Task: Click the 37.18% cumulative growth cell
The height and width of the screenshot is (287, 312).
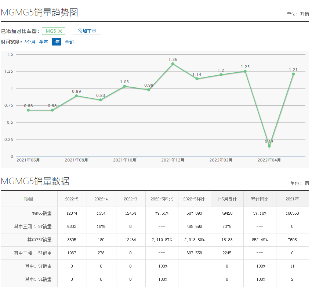Action: tap(260, 213)
